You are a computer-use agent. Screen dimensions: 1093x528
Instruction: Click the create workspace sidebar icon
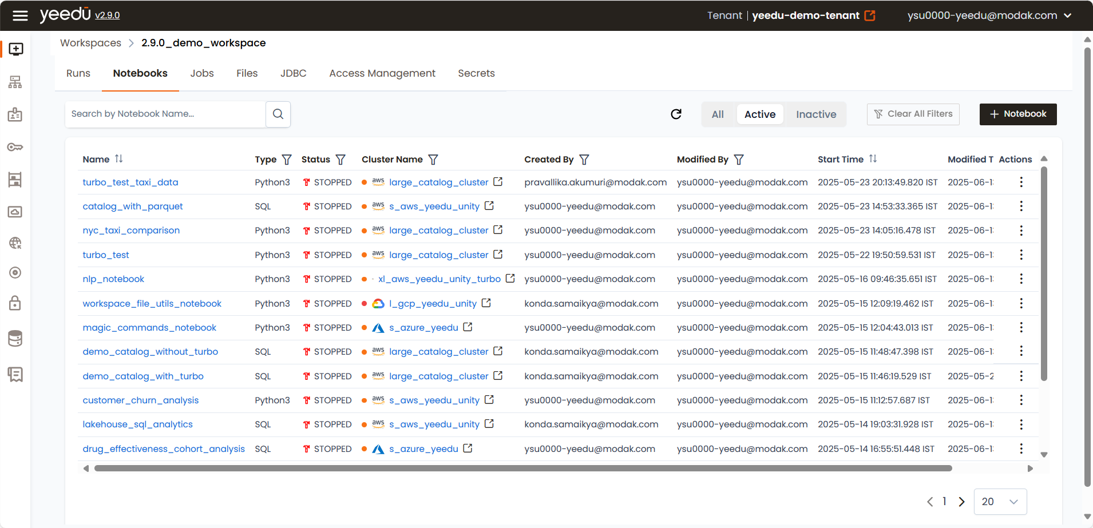[x=16, y=49]
